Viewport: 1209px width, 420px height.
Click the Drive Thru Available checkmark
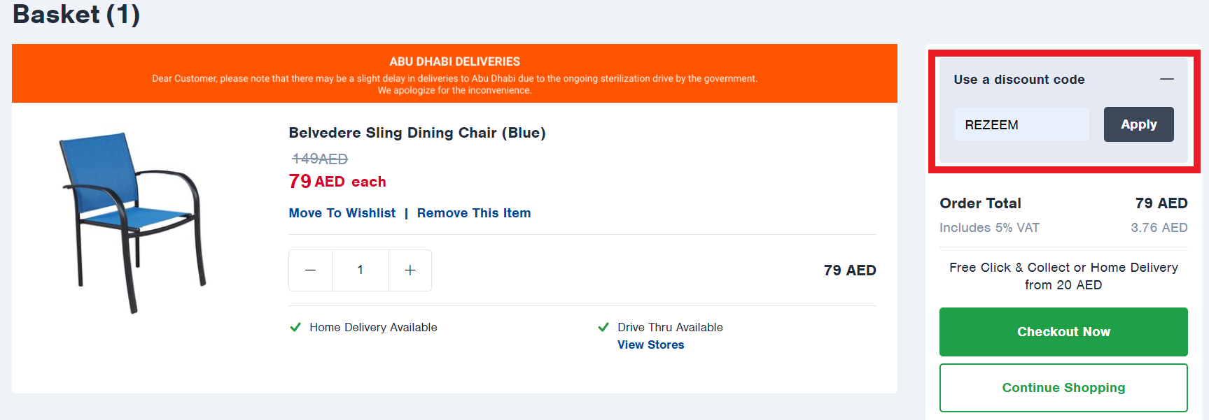603,327
